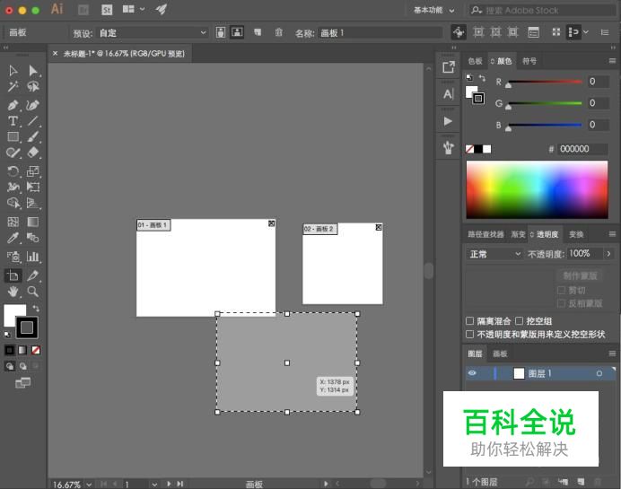The height and width of the screenshot is (489, 621).
Task: Toggle Opacity & Mask Define Knockout Shape
Action: point(469,335)
